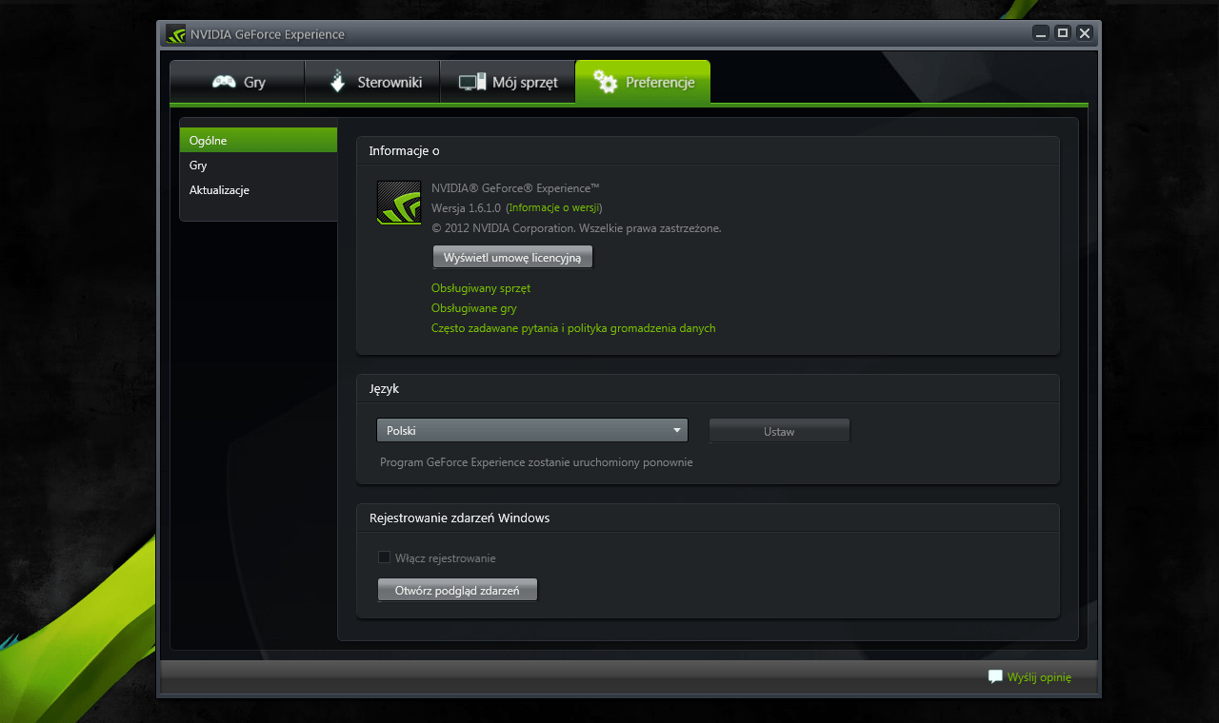Enable the Włącz rejestrowanie checkbox
The height and width of the screenshot is (723, 1219).
pyautogui.click(x=384, y=557)
